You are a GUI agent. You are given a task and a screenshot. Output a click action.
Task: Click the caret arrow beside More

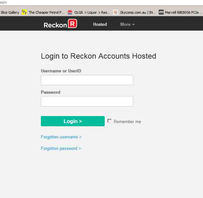point(133,25)
